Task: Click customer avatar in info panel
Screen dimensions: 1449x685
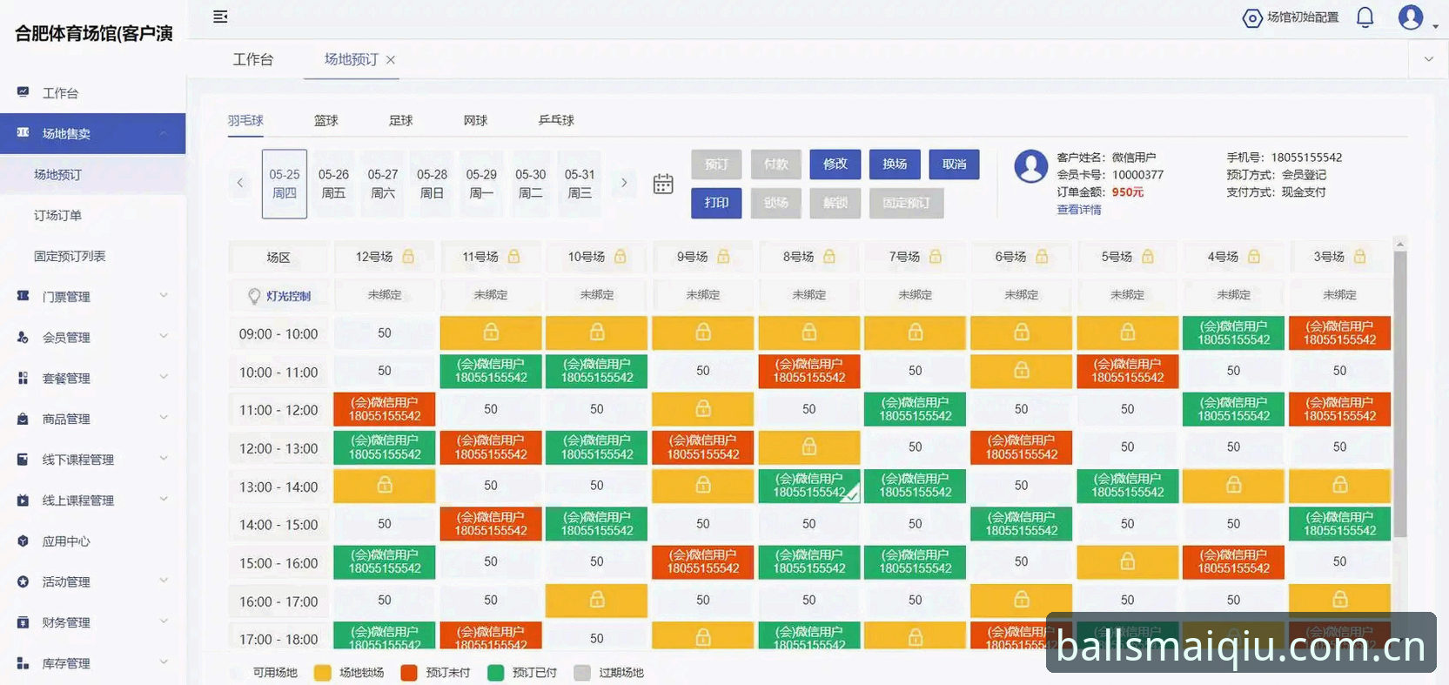Action: (1030, 165)
